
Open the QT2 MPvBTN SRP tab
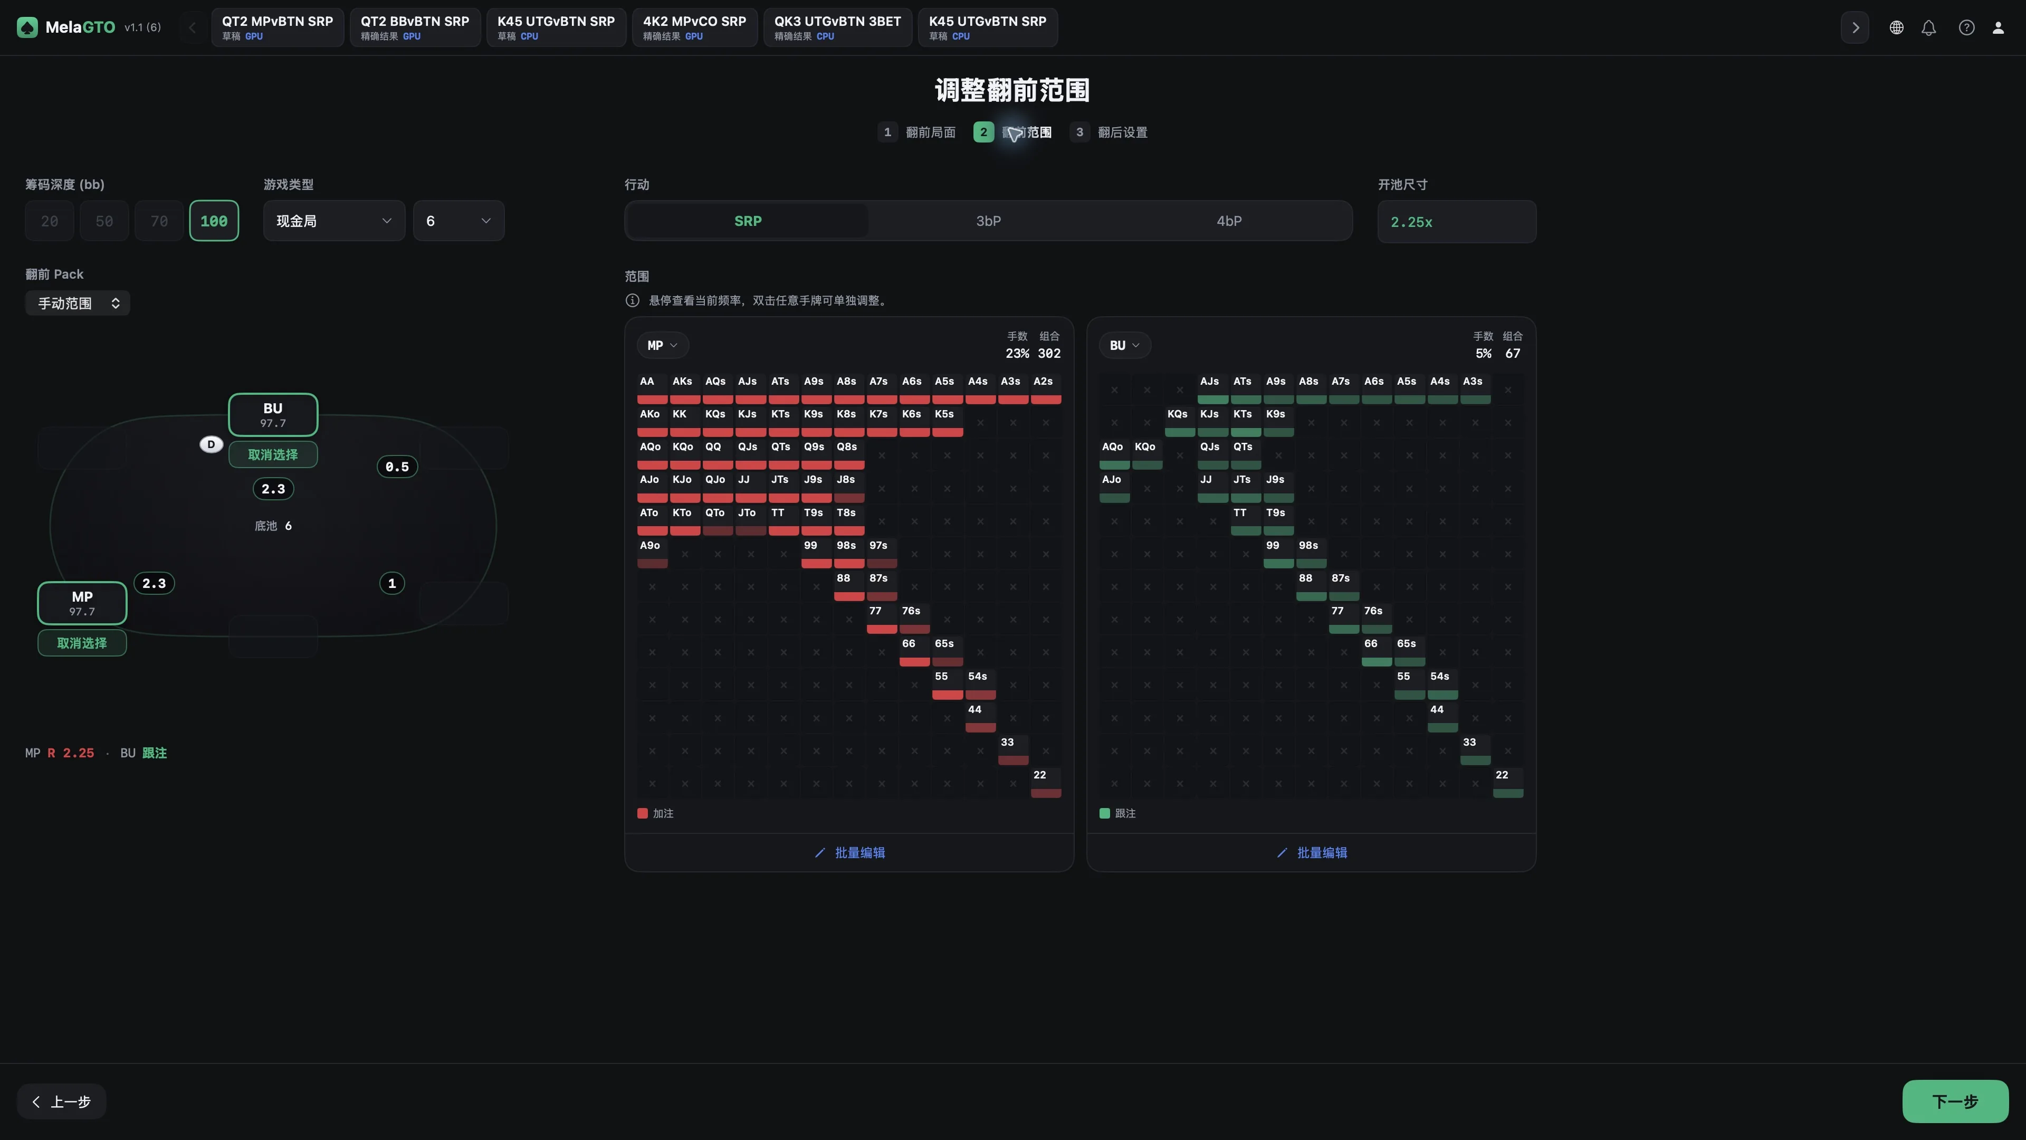tap(278, 27)
